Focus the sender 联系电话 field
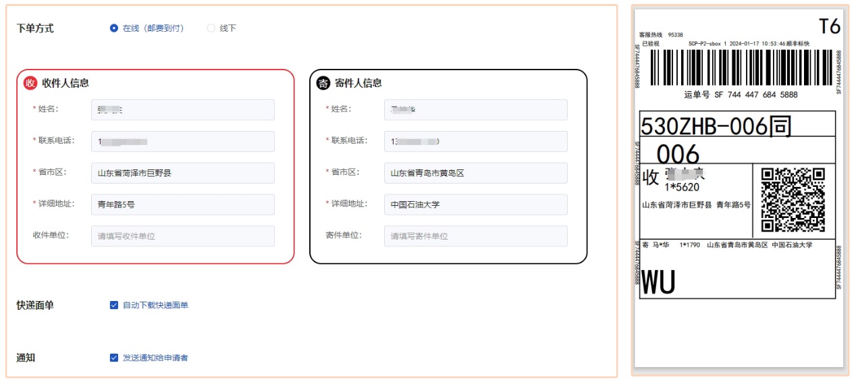Viewport: 856px width, 384px height. pos(475,142)
